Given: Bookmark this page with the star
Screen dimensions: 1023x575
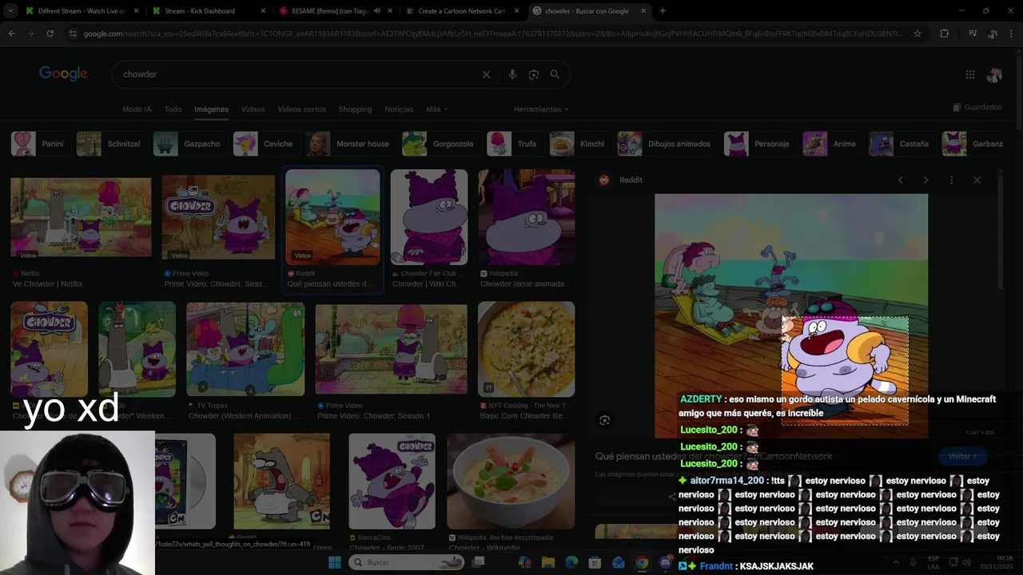Looking at the screenshot, I should point(918,34).
